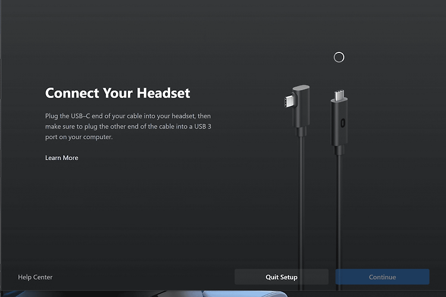Click the straight USB-C connector body
The image size is (446, 297).
tap(339, 123)
